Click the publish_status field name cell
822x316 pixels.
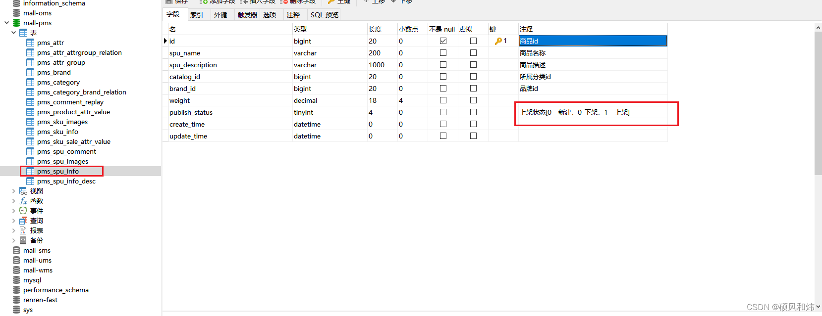click(x=230, y=112)
